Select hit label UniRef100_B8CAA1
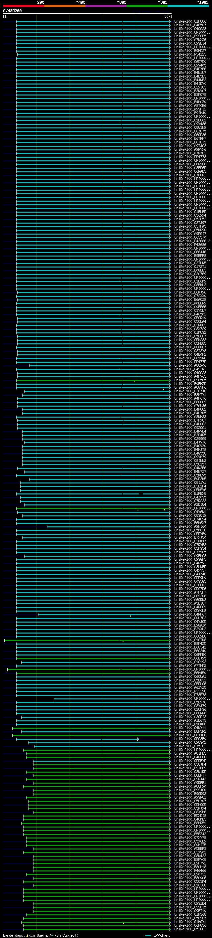 pos(190,402)
